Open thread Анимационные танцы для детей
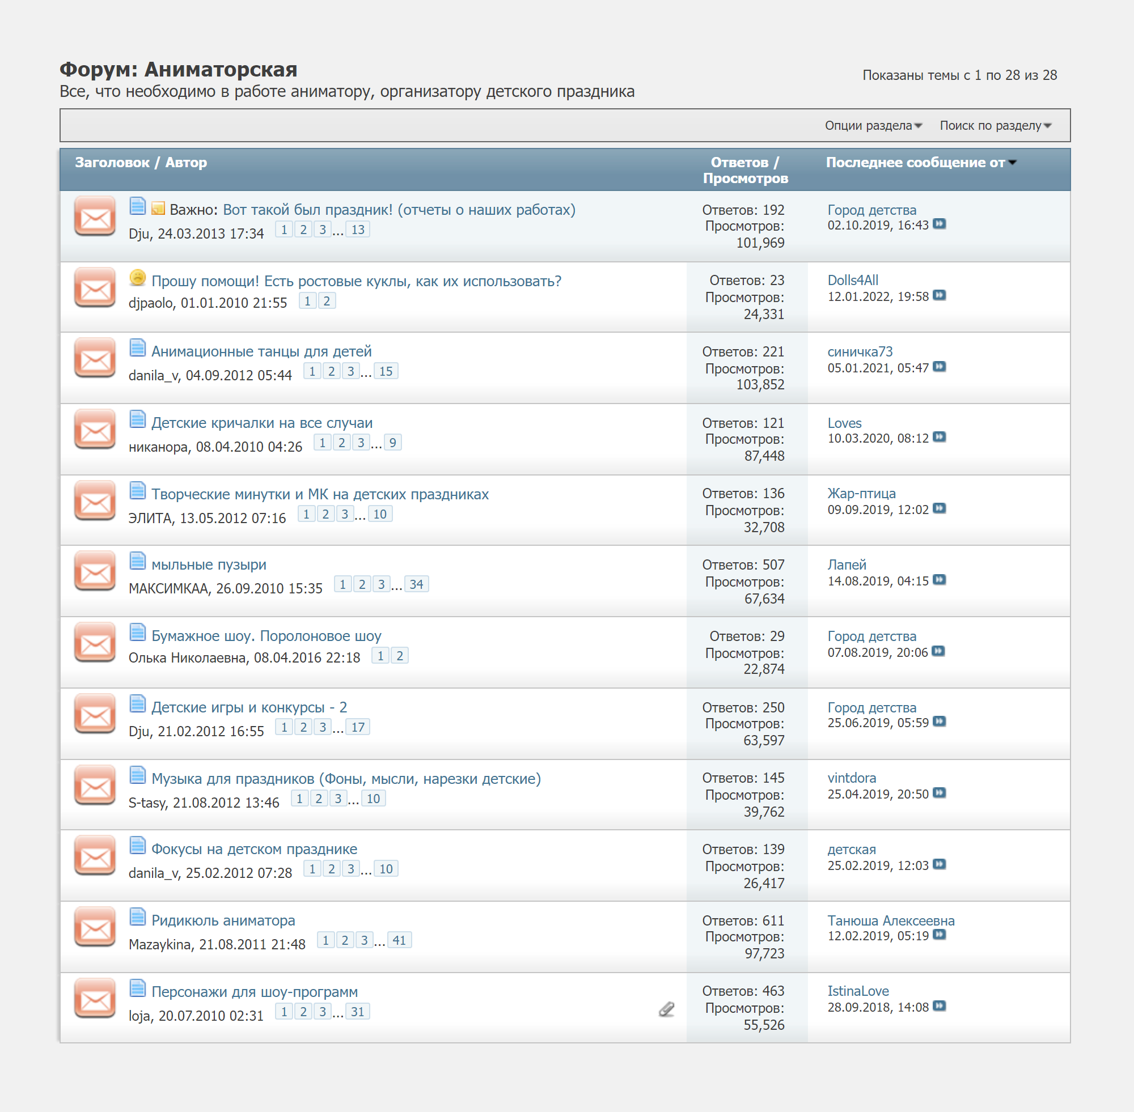 (x=262, y=351)
